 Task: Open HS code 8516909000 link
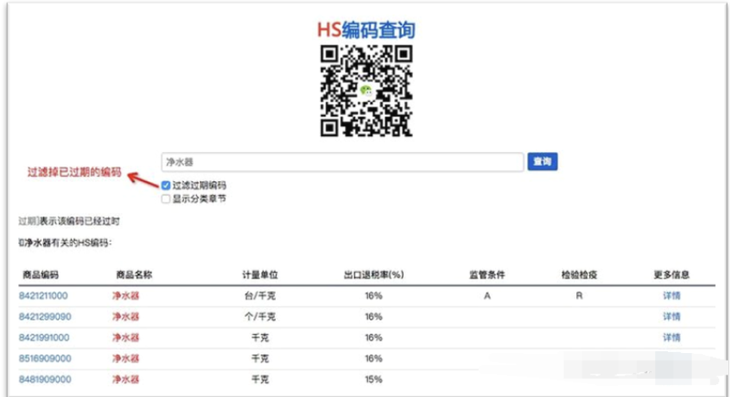click(x=45, y=358)
